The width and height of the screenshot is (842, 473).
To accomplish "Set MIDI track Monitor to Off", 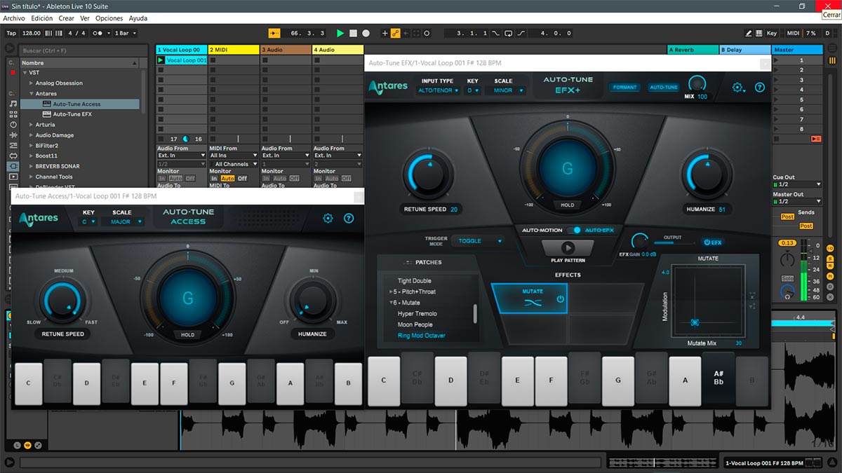I will click(242, 179).
